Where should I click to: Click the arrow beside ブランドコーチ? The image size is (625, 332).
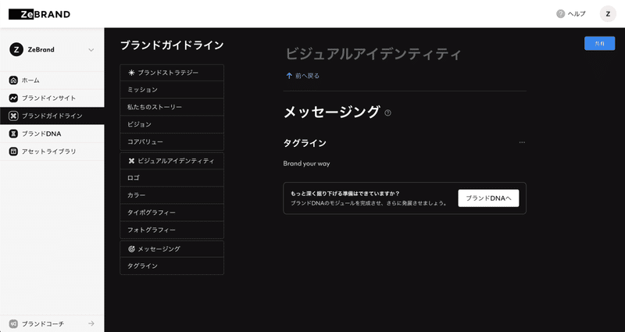[91, 323]
